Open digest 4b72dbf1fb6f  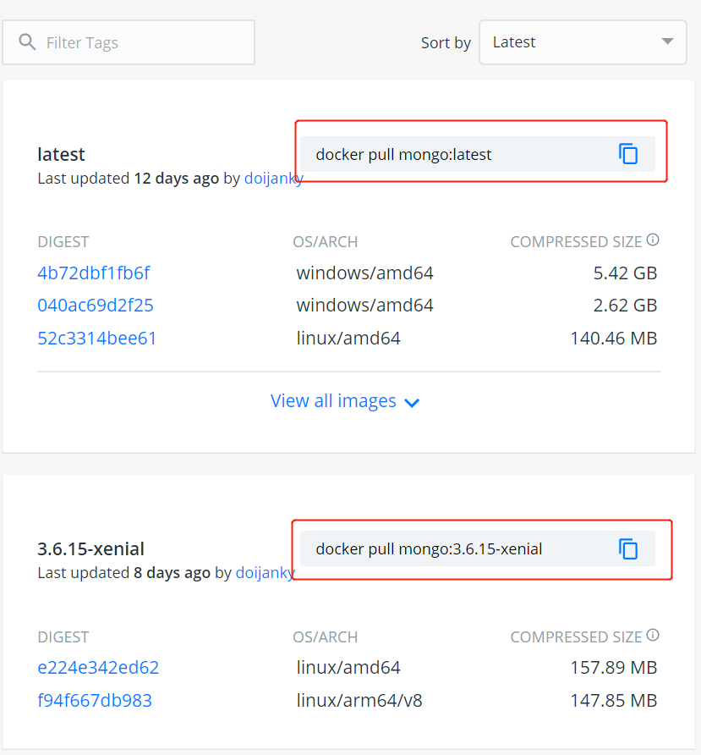94,273
